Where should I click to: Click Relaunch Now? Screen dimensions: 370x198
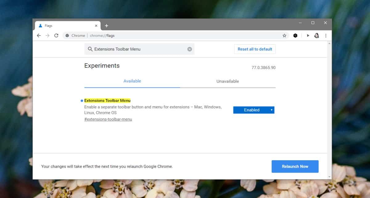[x=295, y=166]
